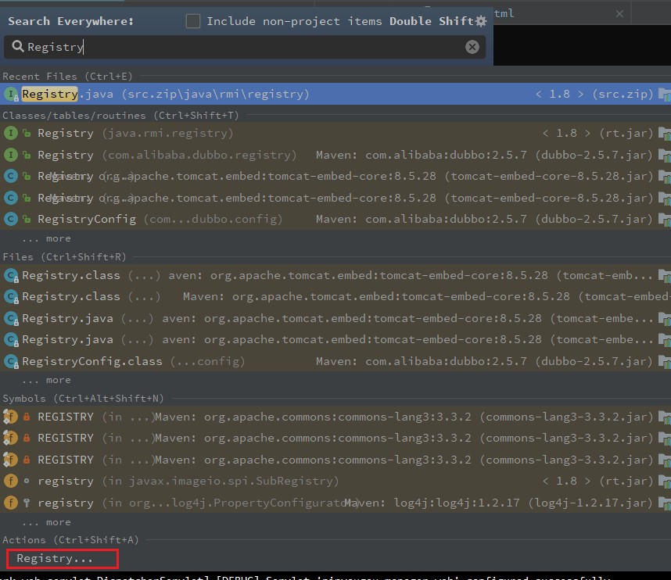This screenshot has height=580, width=671.
Task: Close the editor tab ending in tml
Action: 619,14
